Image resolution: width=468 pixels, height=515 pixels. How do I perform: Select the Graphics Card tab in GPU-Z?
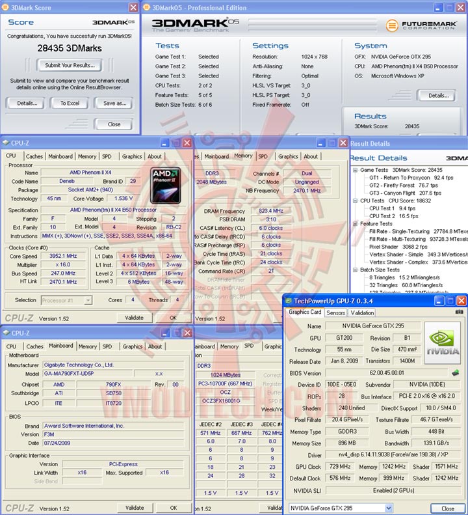(x=305, y=312)
